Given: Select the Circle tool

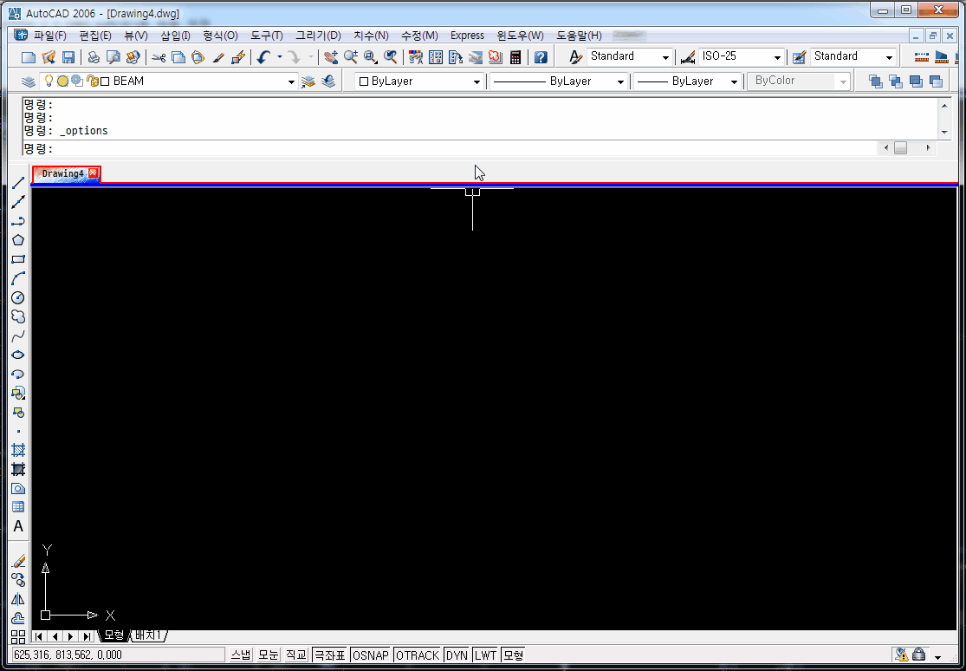Looking at the screenshot, I should 18,297.
